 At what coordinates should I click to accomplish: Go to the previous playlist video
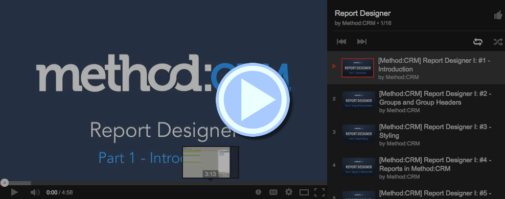[341, 41]
